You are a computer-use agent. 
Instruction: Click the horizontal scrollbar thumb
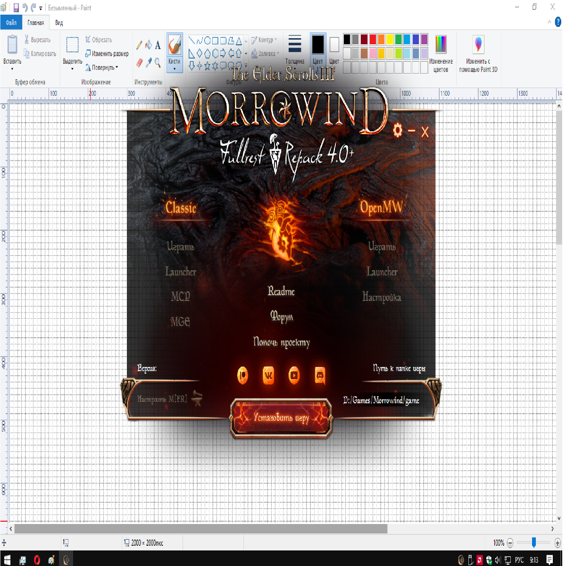(x=201, y=529)
